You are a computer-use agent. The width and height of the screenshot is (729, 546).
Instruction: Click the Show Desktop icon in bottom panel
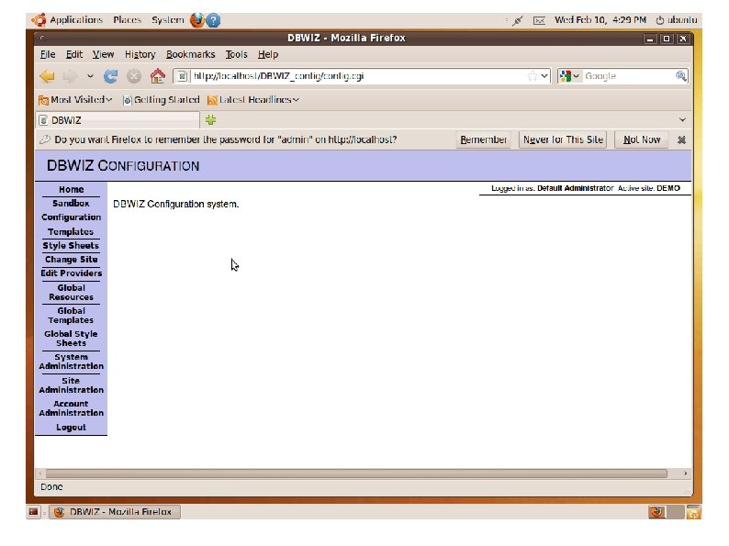click(33, 512)
